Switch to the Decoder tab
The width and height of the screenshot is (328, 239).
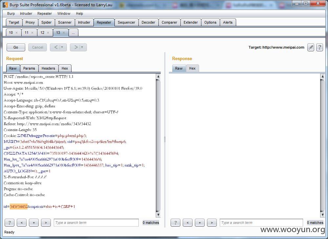click(x=149, y=22)
